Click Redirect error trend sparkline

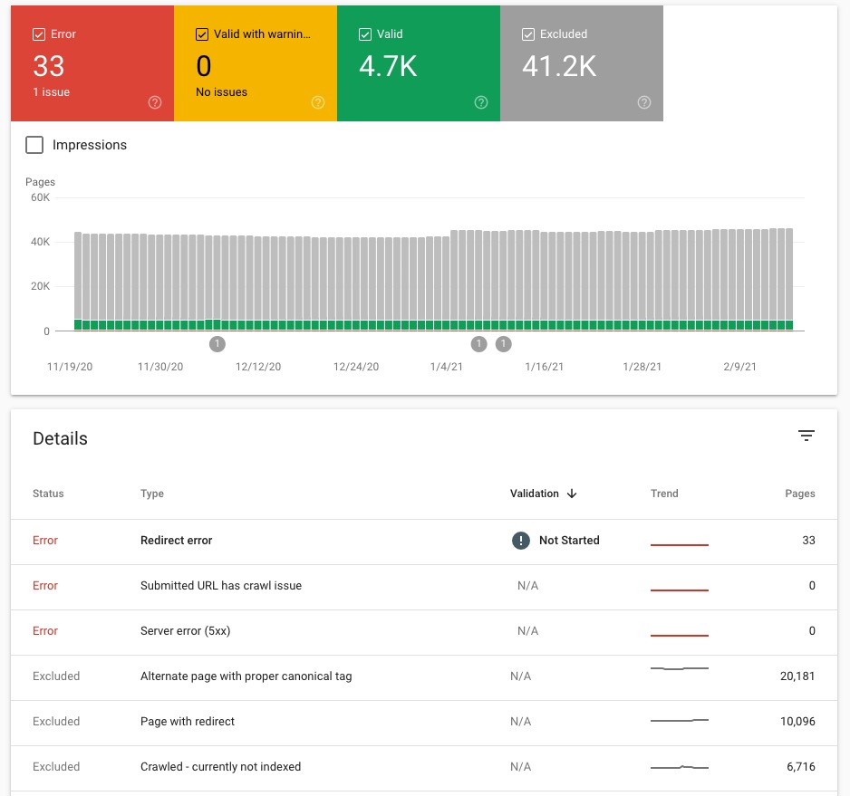click(680, 544)
